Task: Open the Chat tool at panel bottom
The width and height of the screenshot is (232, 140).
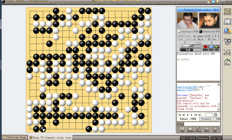Action: pyautogui.click(x=182, y=129)
